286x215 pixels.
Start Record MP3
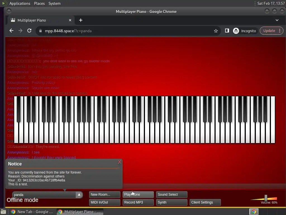pyautogui.click(x=138, y=202)
